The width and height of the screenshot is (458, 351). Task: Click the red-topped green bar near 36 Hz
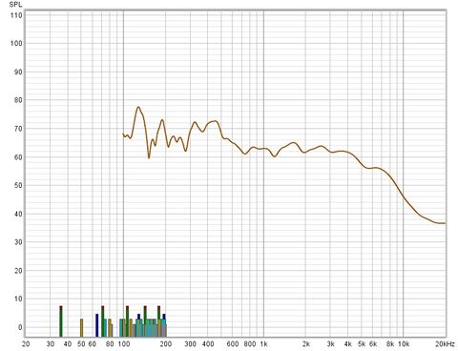[x=61, y=321]
